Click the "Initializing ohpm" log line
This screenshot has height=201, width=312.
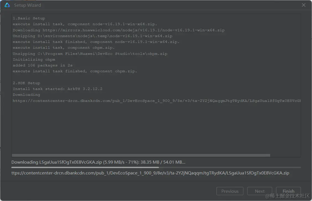34,60
